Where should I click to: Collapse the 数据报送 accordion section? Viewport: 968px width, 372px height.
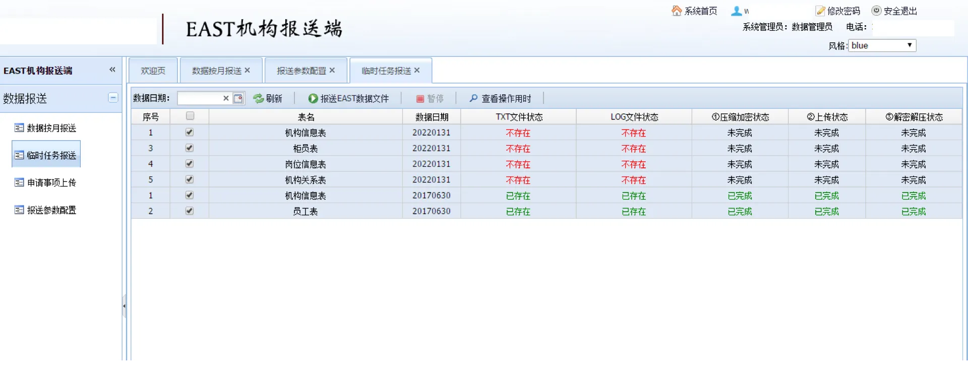pos(113,98)
